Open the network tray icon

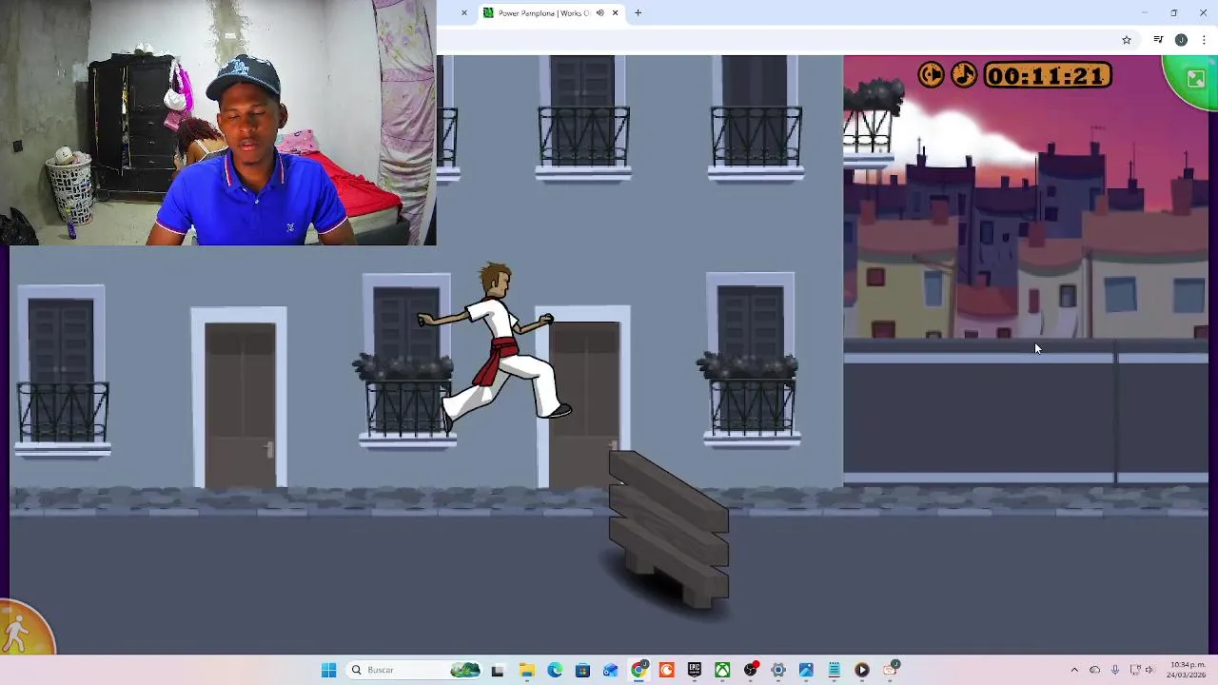coord(1134,670)
